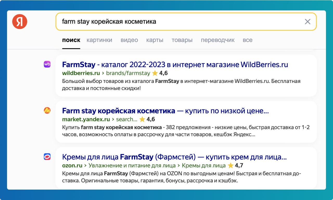
Task: Click the brands/farmstay breadcrumb link
Action: pos(129,73)
